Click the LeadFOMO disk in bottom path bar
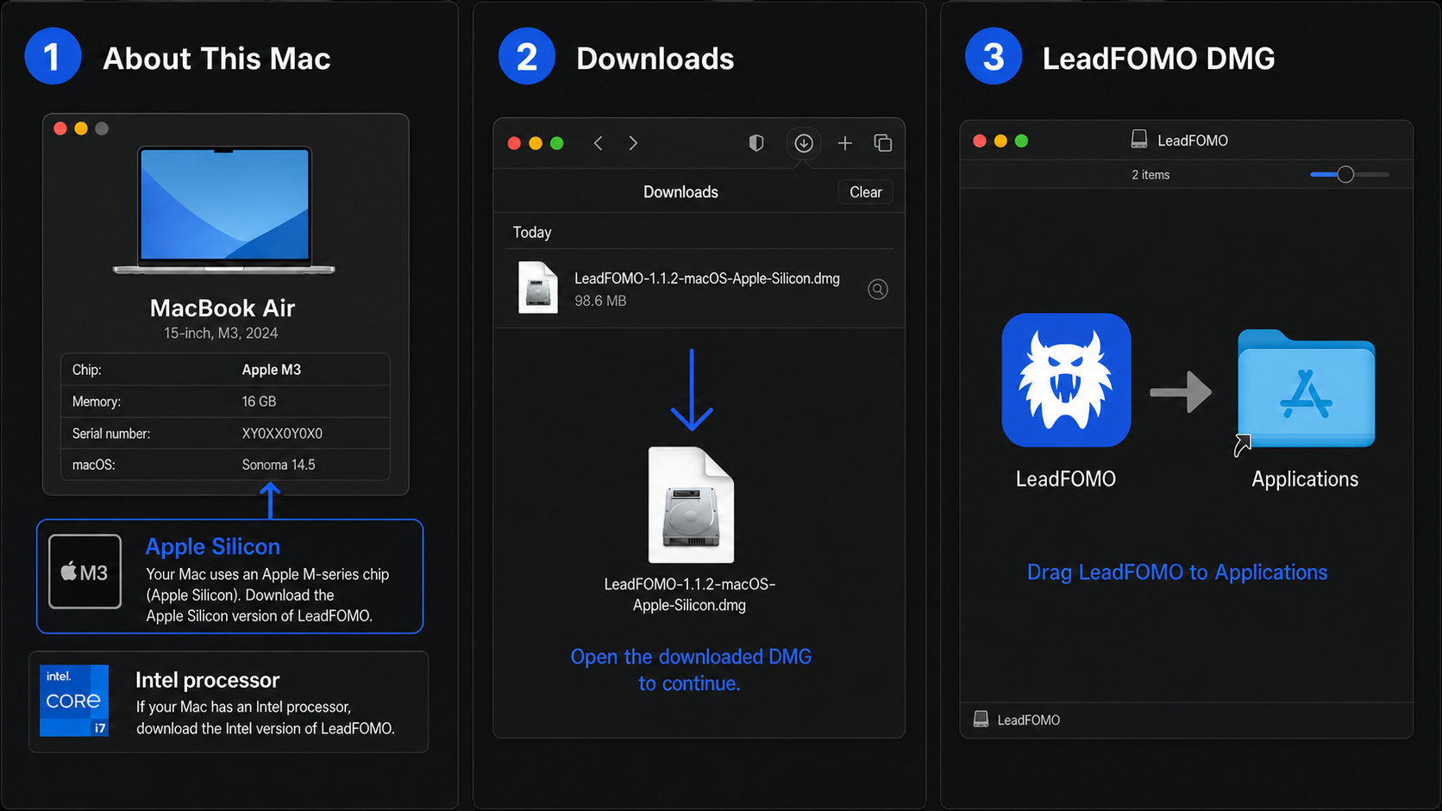Screen dimensions: 1442x811 coord(1017,720)
